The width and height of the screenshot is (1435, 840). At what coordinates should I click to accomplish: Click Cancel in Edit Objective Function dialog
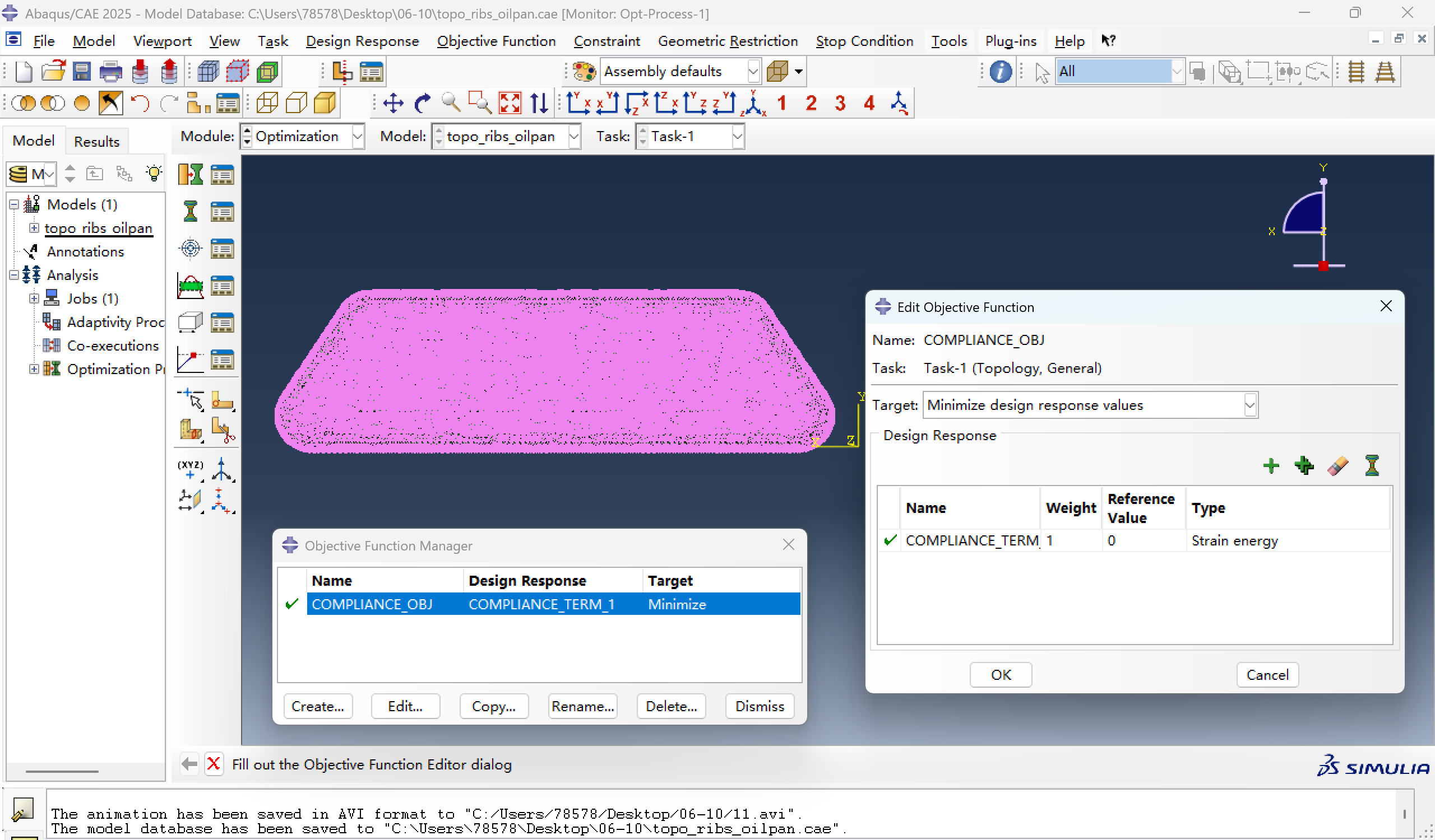(x=1267, y=674)
